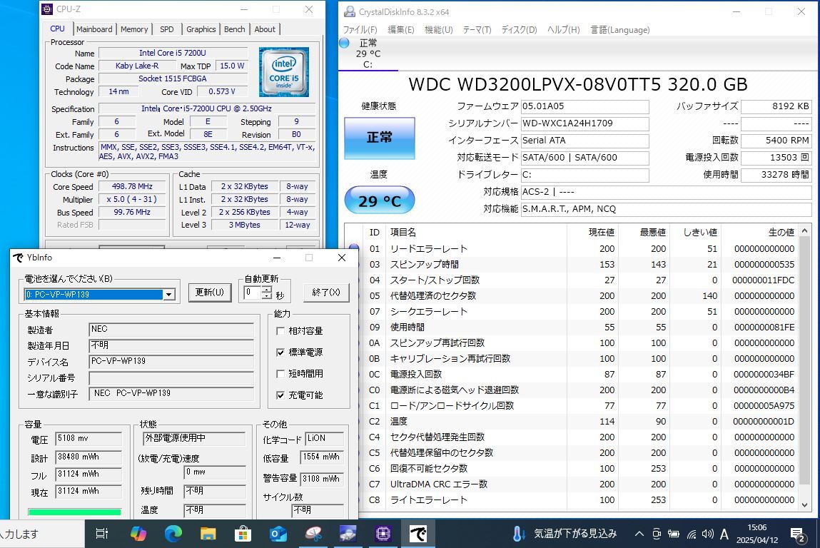The width and height of the screenshot is (820, 548).
Task: Launch Copilot from the taskbar
Action: (x=138, y=533)
